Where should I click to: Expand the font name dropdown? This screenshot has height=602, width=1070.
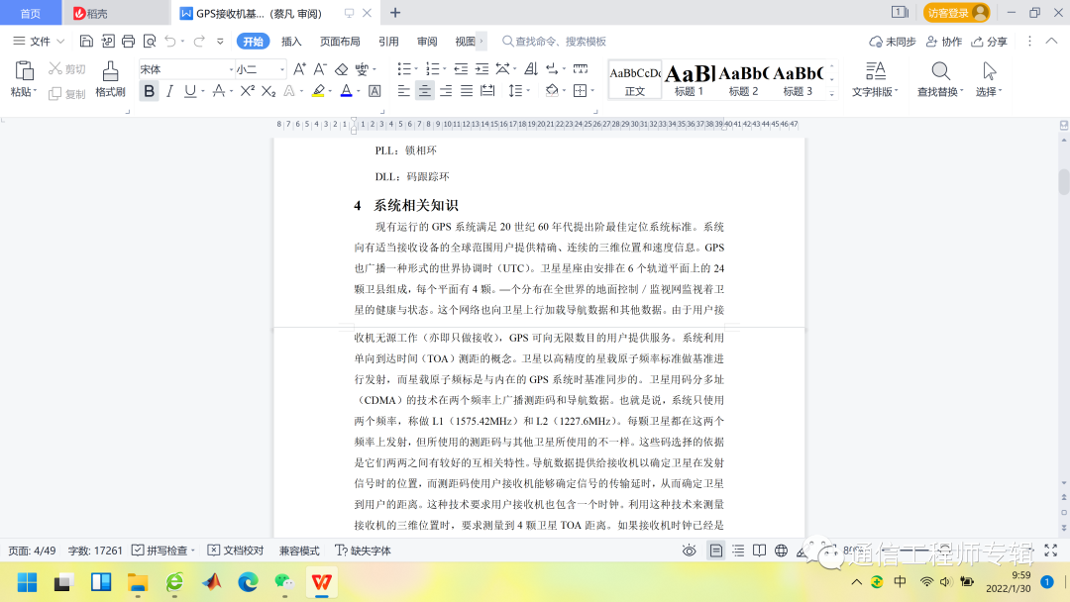(229, 69)
